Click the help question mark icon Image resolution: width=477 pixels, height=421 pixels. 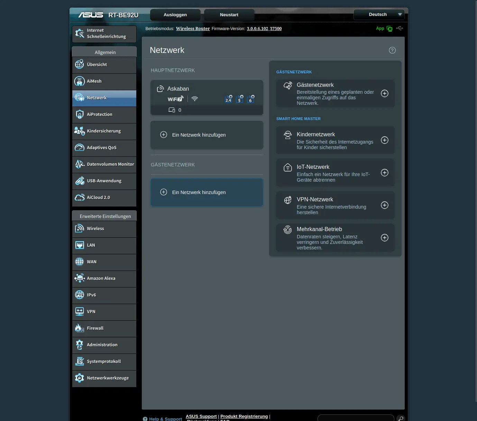point(392,50)
